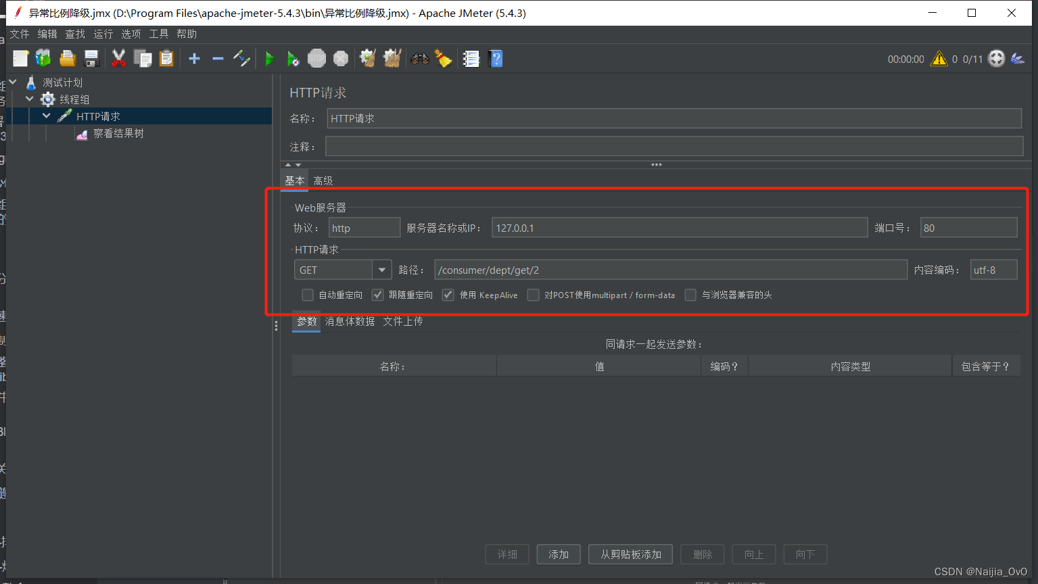Screen dimensions: 1038x584
Task: Collapse the 线程组 tree node
Action: 30,99
